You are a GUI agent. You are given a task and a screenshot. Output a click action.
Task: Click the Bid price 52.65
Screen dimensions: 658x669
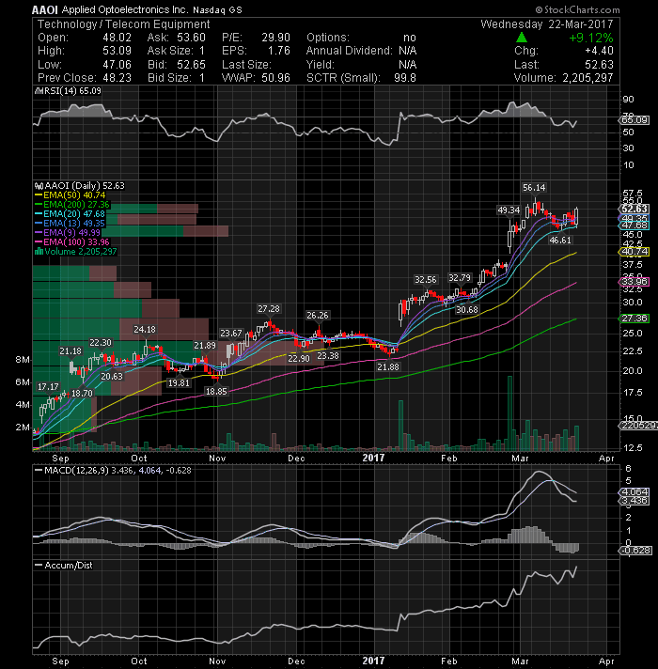[x=191, y=65]
